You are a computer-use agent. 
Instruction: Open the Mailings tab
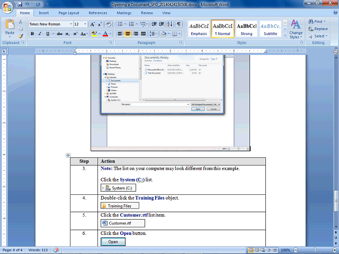(x=124, y=13)
